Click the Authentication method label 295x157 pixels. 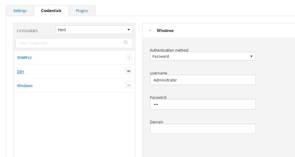pos(169,50)
